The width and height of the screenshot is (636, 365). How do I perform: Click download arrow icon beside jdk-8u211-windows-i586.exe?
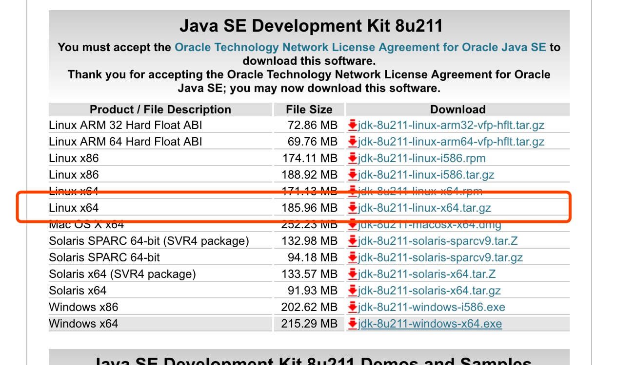tap(353, 308)
